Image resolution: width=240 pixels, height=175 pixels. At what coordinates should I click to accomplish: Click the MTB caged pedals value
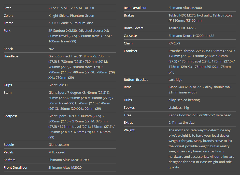pyautogui.click(x=57, y=152)
